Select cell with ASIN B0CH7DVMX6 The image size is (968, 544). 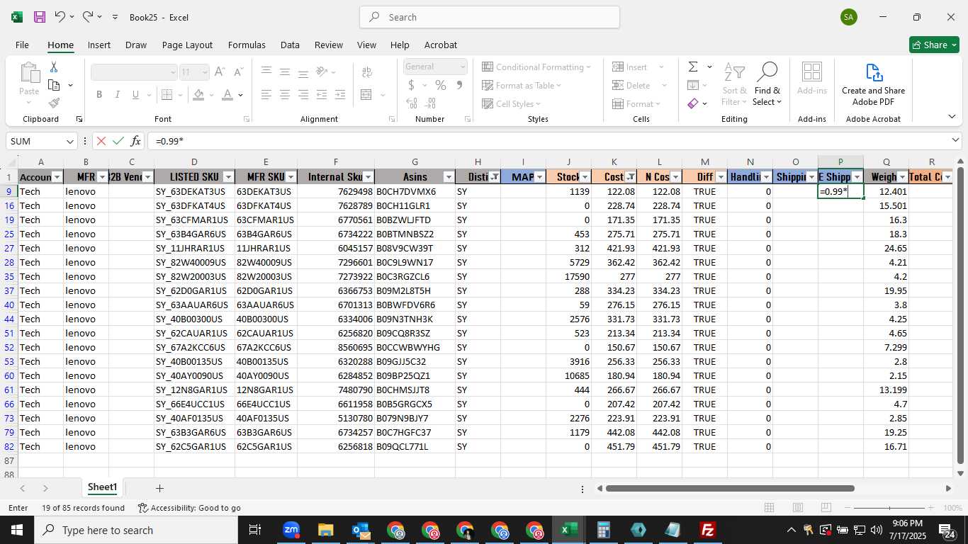(415, 191)
